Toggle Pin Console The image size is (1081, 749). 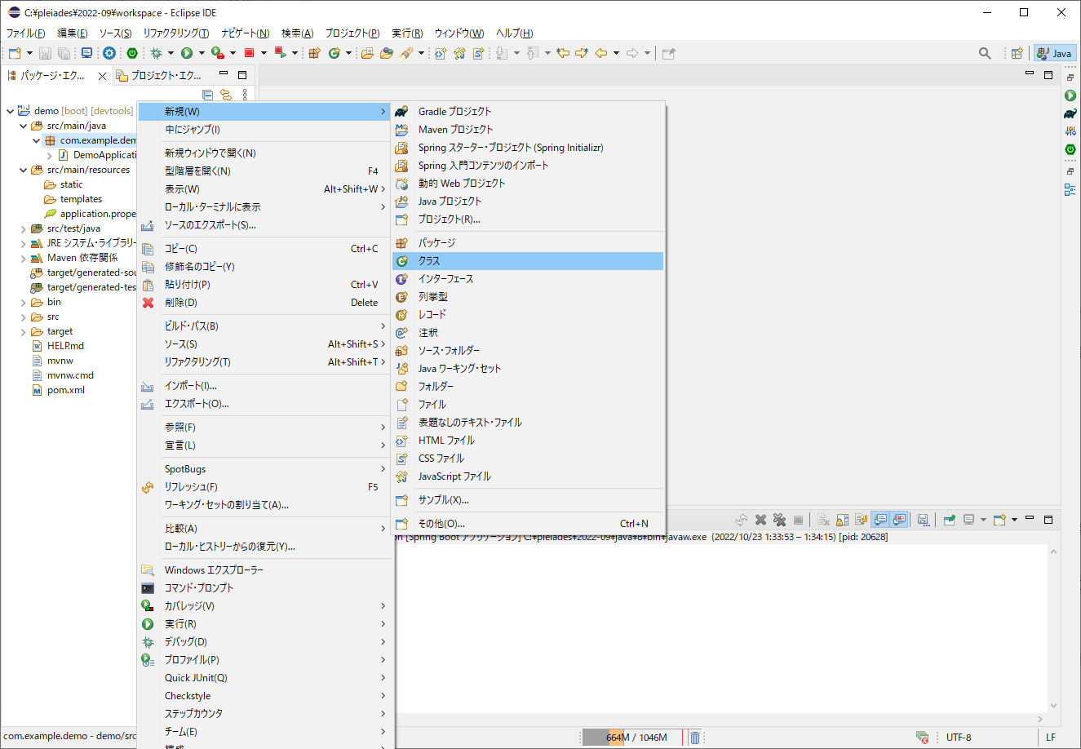pos(950,520)
